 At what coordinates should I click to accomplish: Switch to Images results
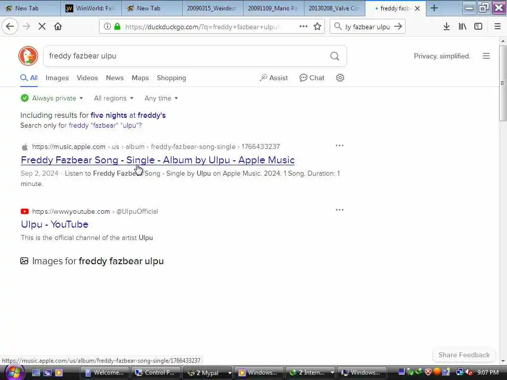(x=57, y=78)
